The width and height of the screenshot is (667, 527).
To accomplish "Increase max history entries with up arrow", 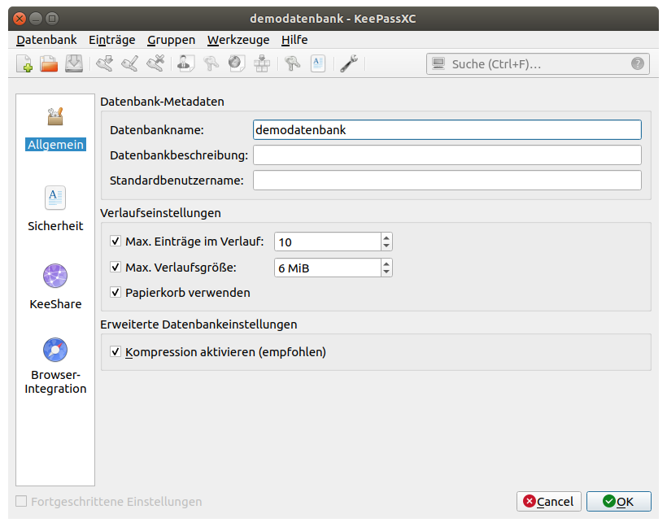I will (386, 237).
